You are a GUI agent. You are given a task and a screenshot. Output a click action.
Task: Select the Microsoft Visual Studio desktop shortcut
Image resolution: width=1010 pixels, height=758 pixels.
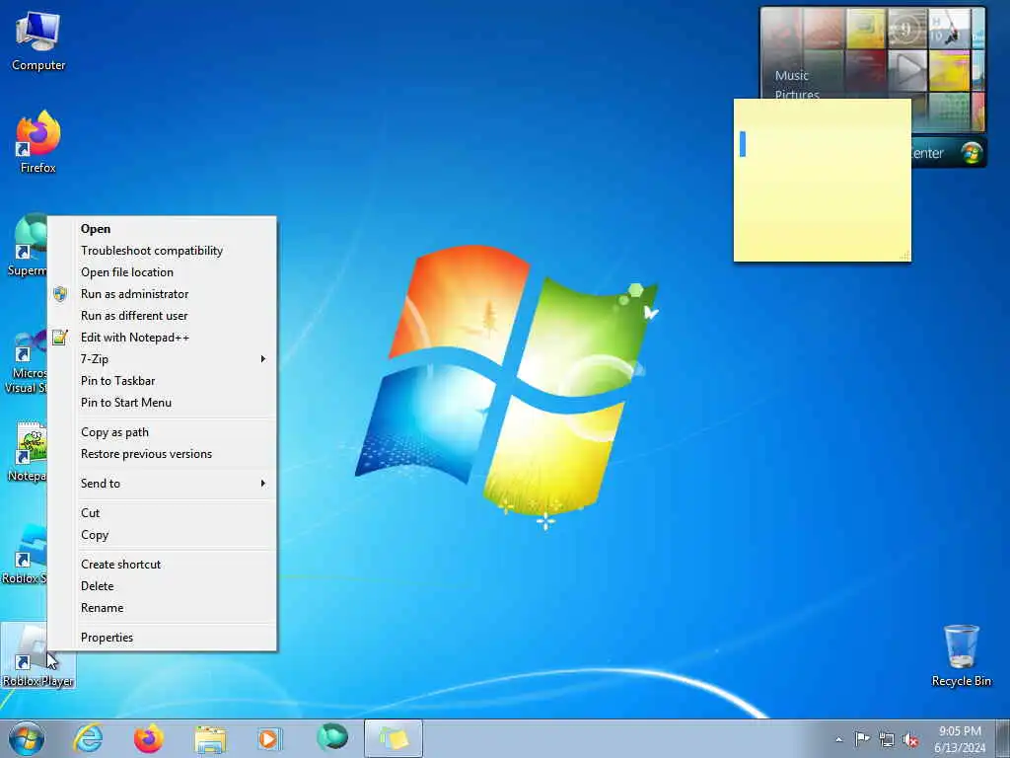coord(26,361)
